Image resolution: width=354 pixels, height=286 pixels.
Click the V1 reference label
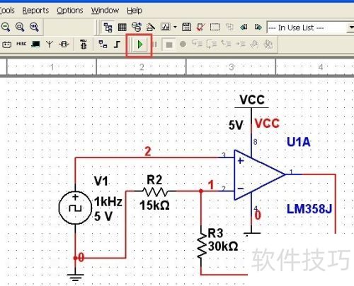(x=101, y=181)
